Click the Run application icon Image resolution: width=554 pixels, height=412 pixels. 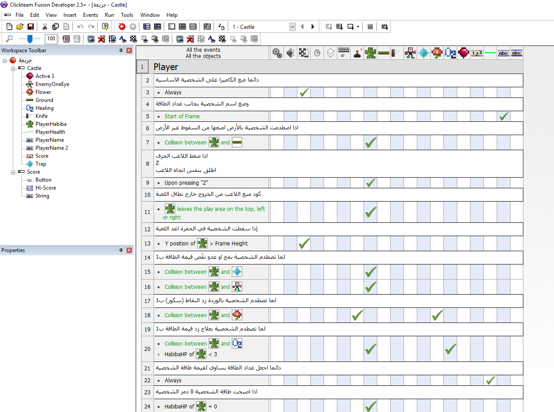point(340,27)
